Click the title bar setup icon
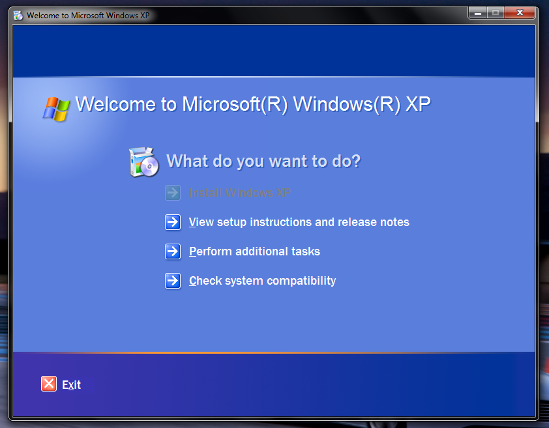Image resolution: width=549 pixels, height=428 pixels. [18, 16]
